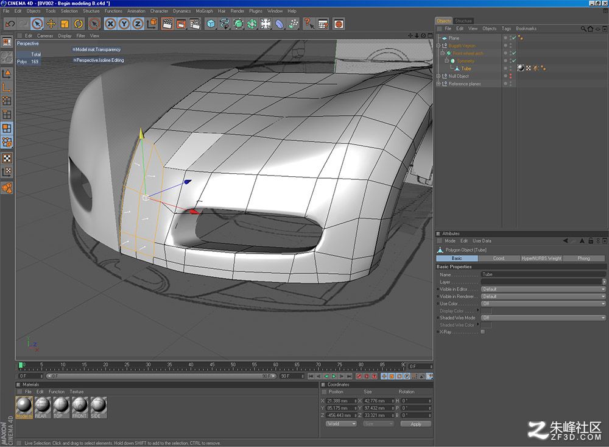Viewport: 609px width, 447px height.
Task: Click the context help question-mark icon
Action: coord(309,24)
